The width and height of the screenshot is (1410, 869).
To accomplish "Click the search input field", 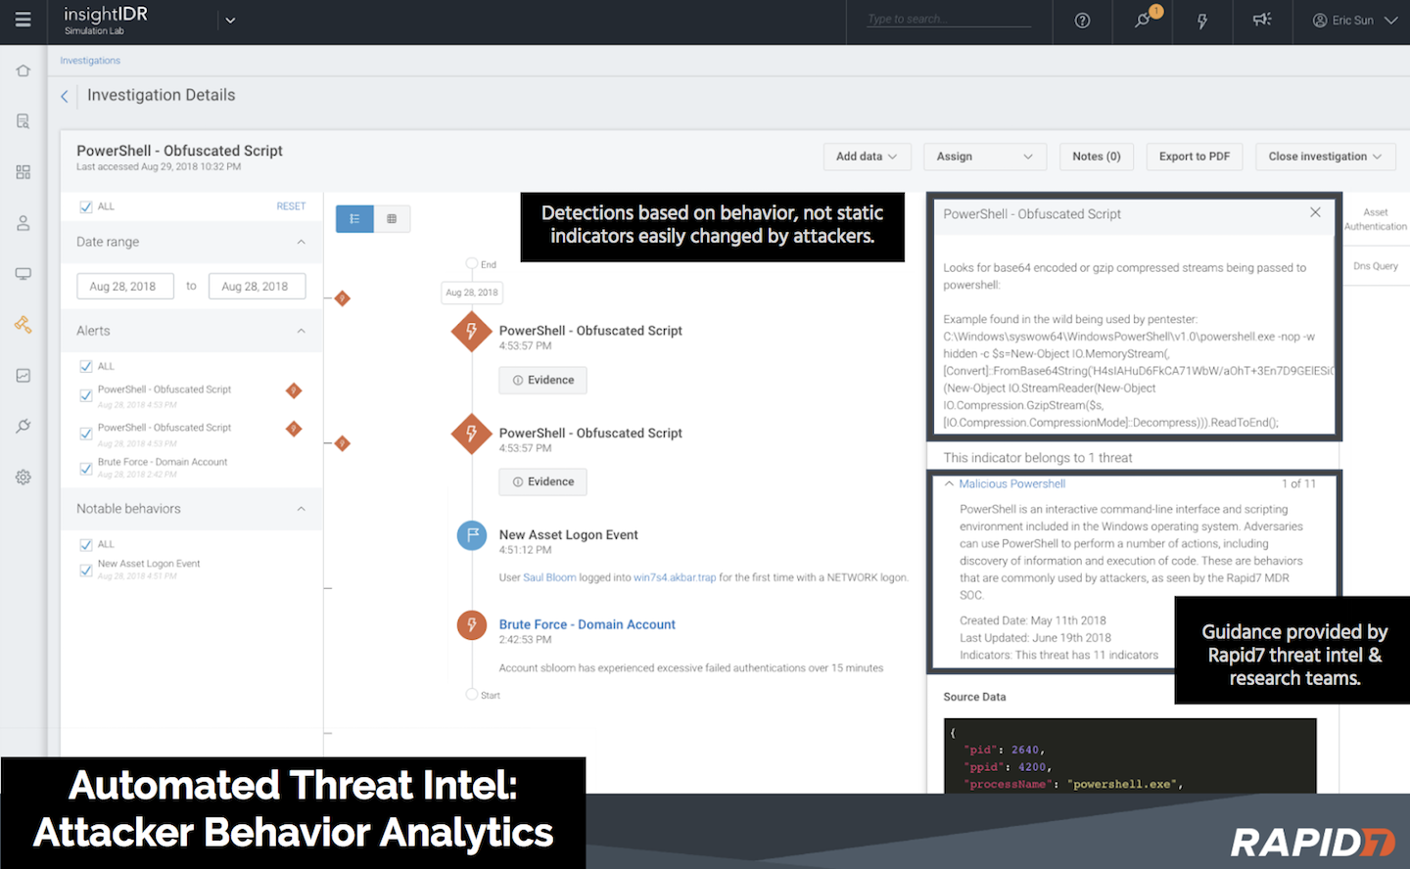I will 948,20.
